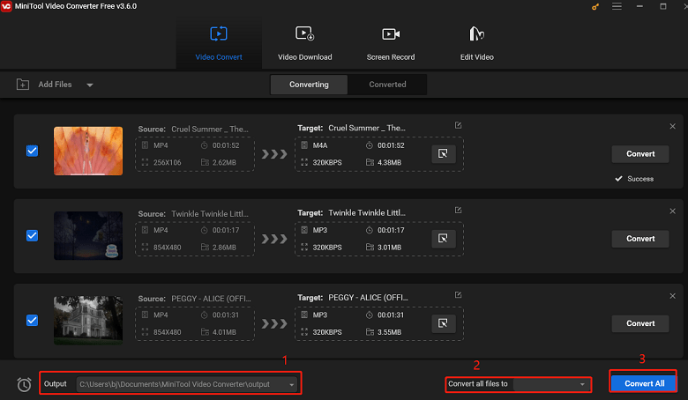Open the Video Convert tab

point(219,43)
